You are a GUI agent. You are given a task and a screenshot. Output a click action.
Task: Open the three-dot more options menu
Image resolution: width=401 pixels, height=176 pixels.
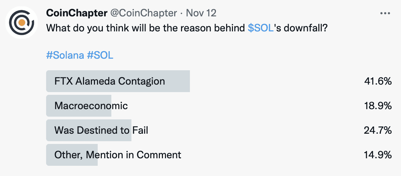385,13
